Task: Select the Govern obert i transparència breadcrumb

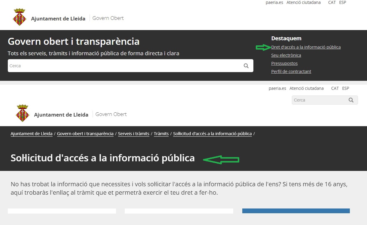Action: [85, 134]
